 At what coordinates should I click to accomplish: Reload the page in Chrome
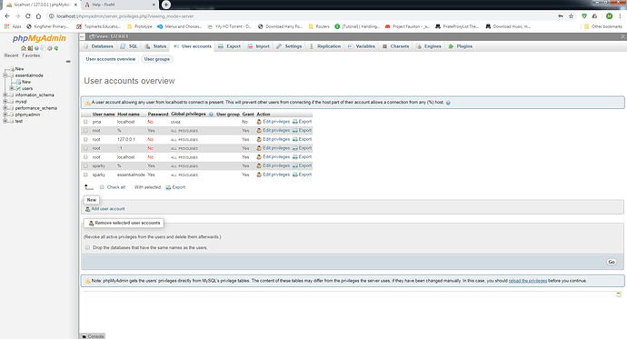pyautogui.click(x=27, y=16)
